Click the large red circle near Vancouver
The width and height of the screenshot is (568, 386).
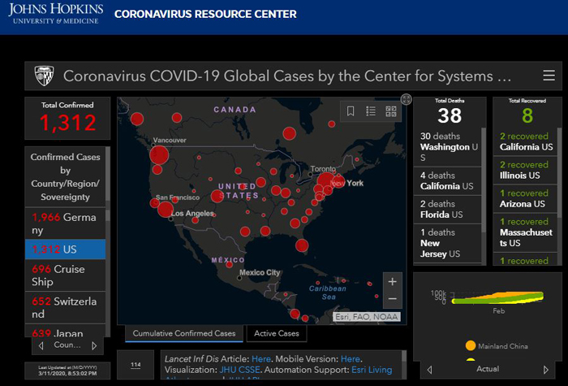159,155
